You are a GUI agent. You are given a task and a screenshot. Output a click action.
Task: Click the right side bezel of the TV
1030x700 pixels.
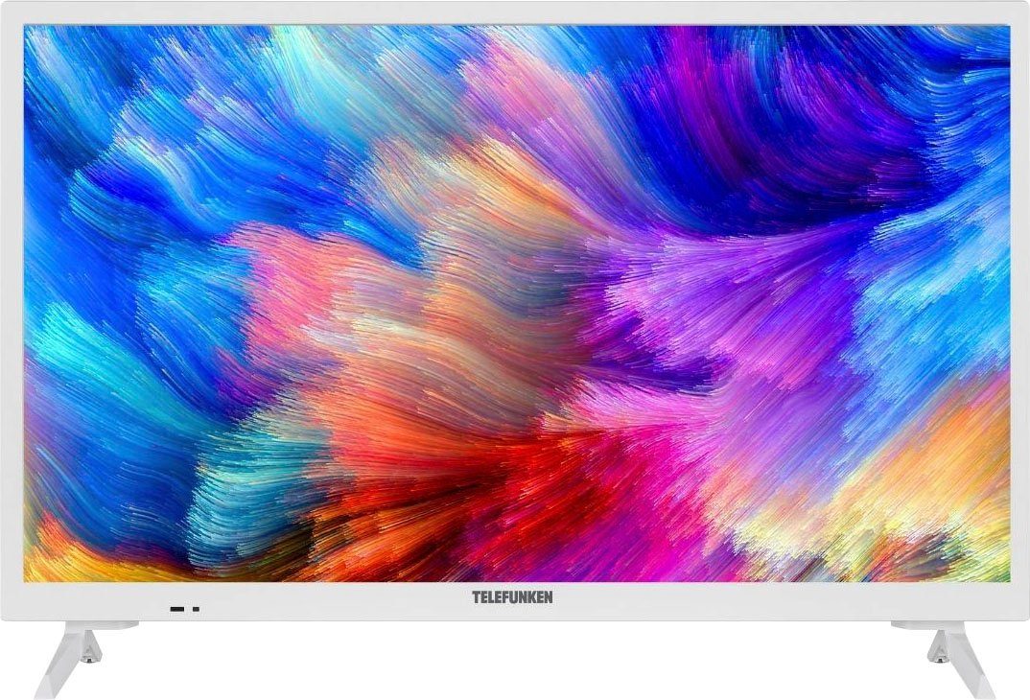(1018, 309)
